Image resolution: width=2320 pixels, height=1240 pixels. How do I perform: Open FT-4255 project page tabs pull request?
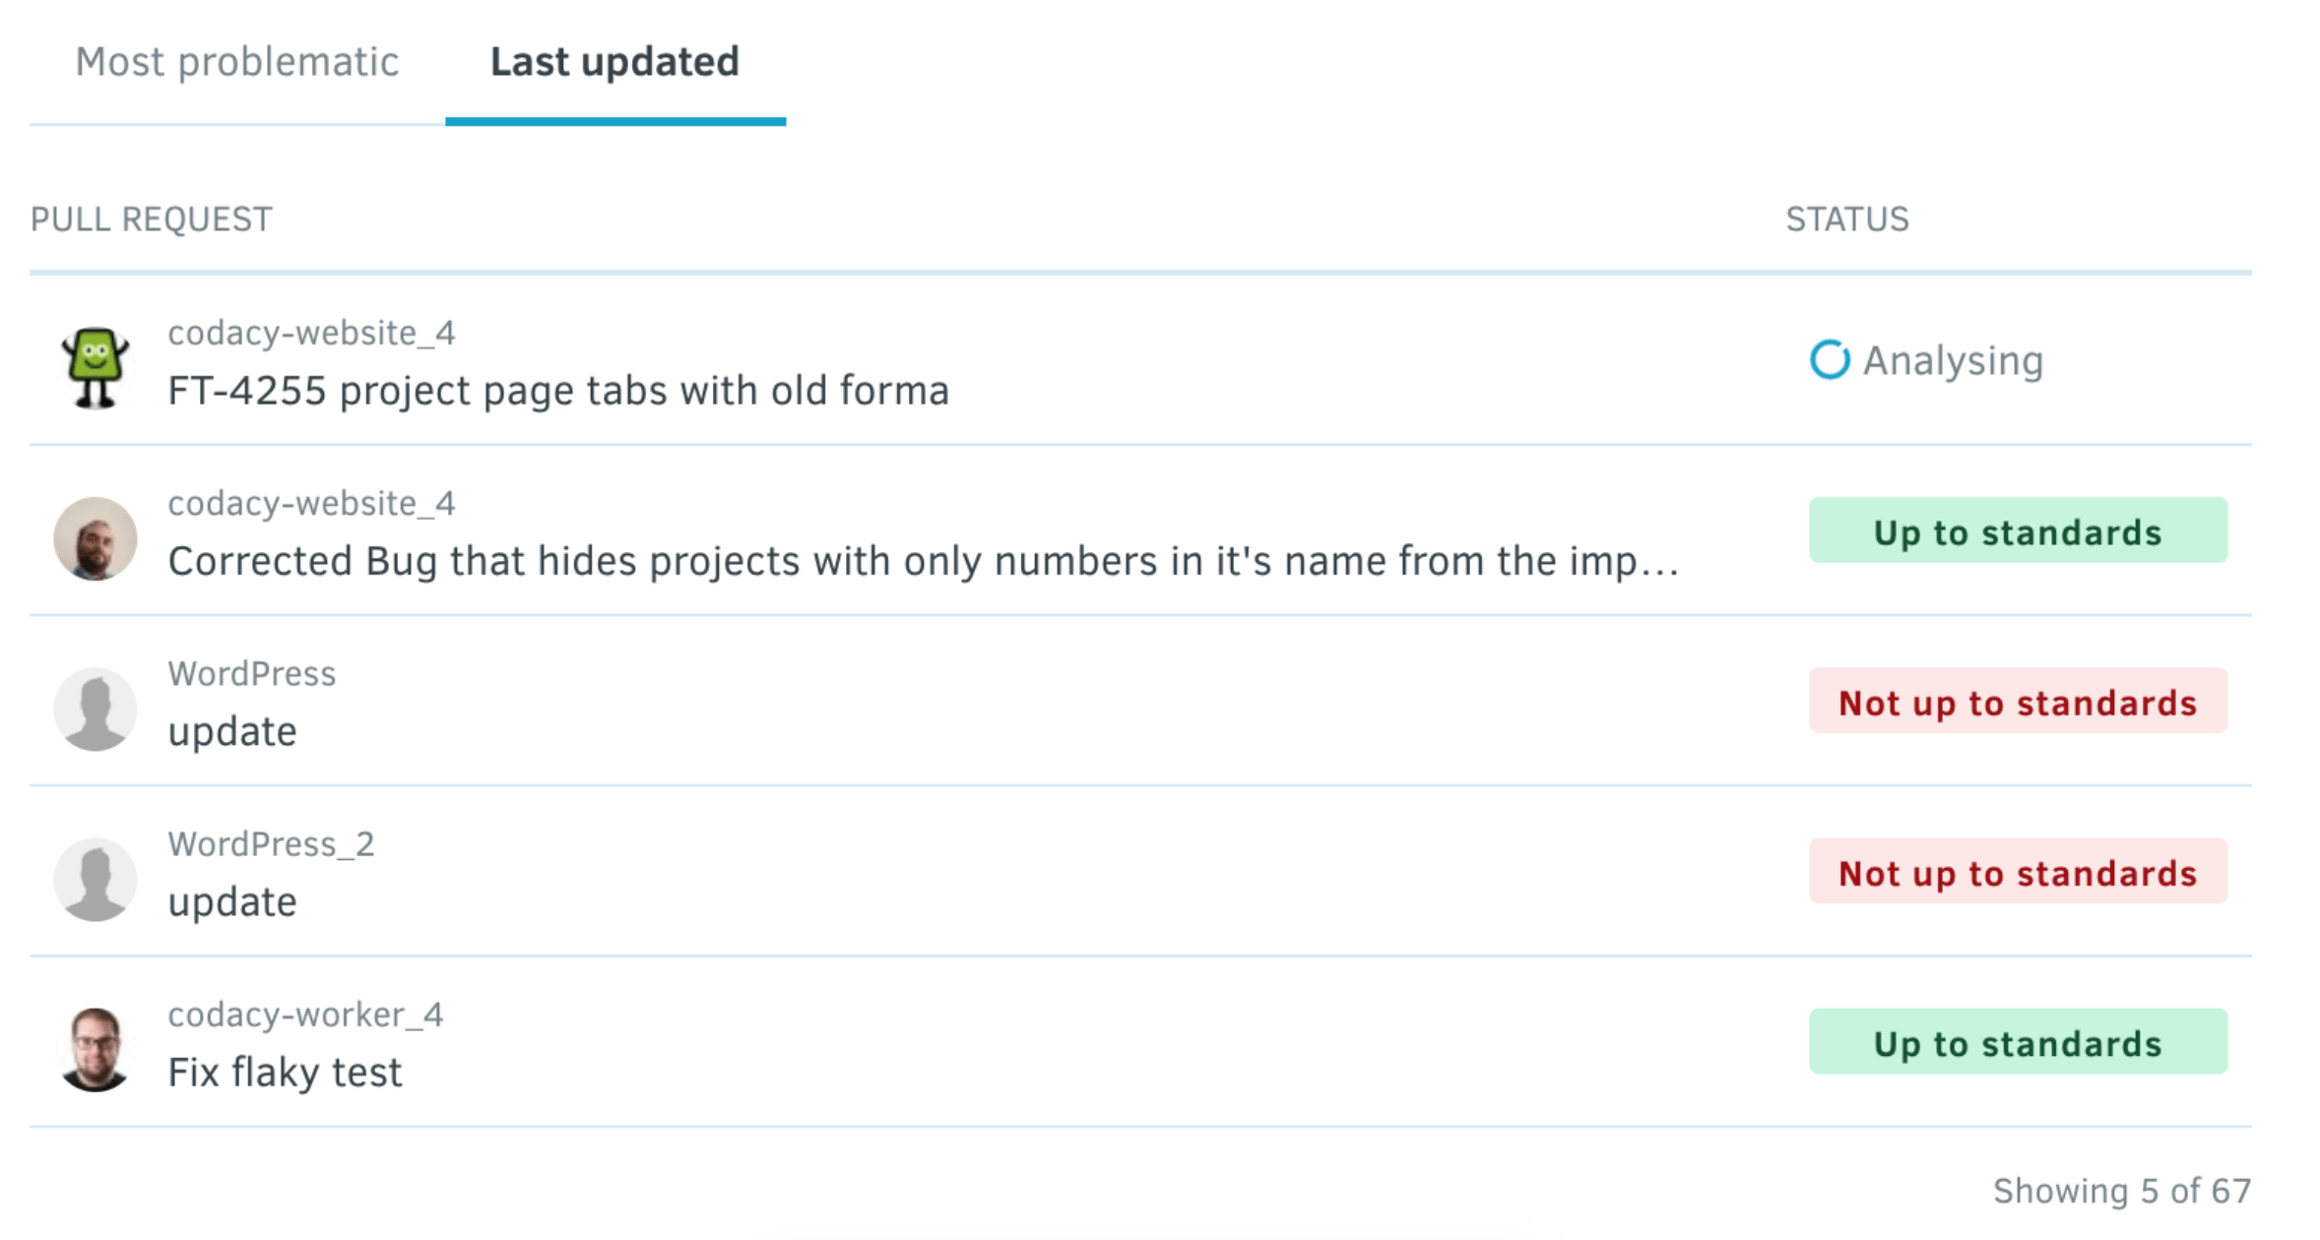pos(557,391)
